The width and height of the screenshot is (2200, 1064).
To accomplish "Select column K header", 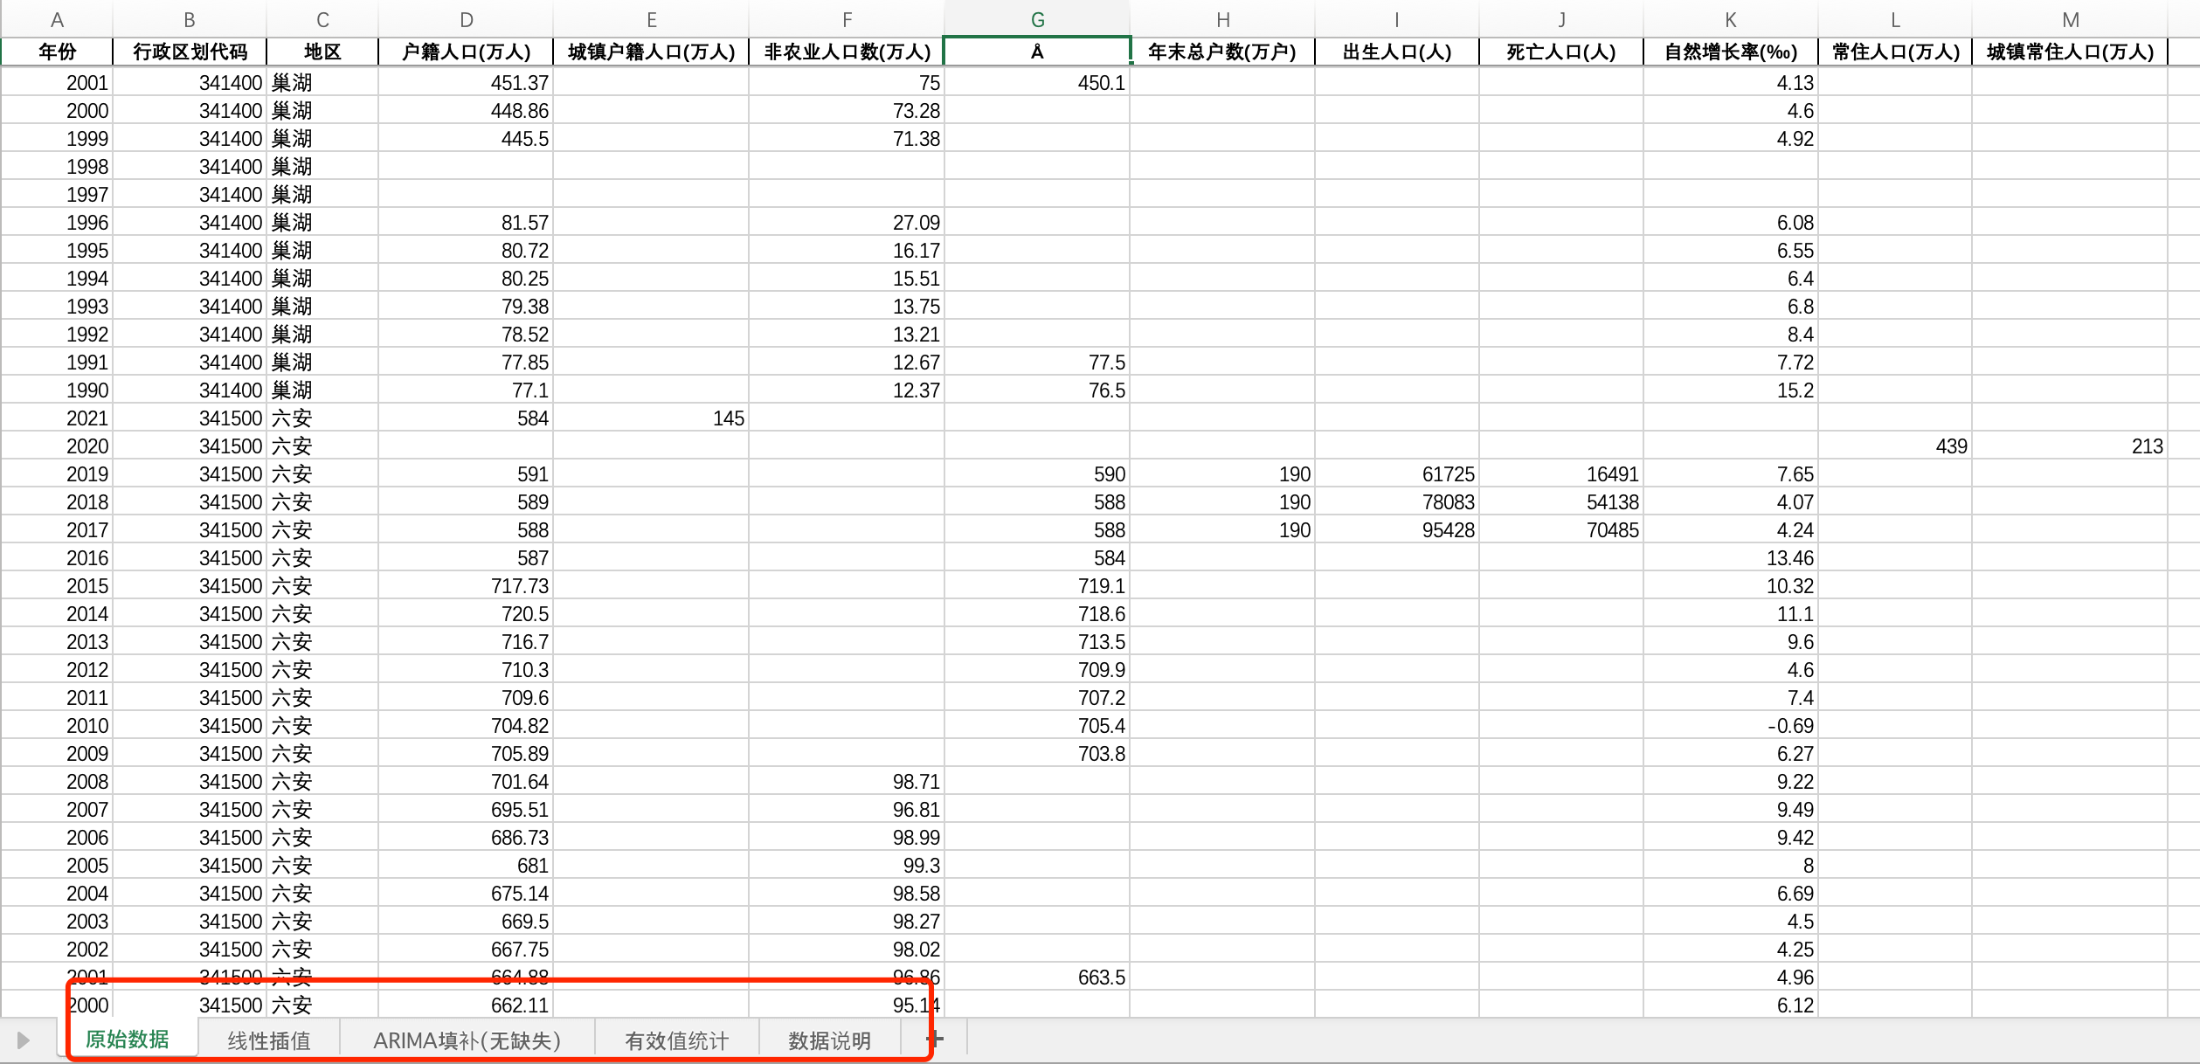I will click(1730, 19).
